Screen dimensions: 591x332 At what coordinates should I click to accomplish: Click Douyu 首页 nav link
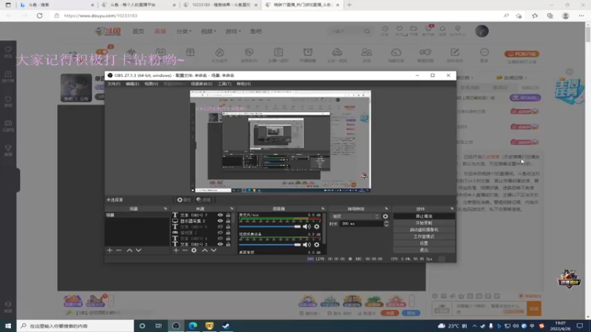click(x=138, y=31)
